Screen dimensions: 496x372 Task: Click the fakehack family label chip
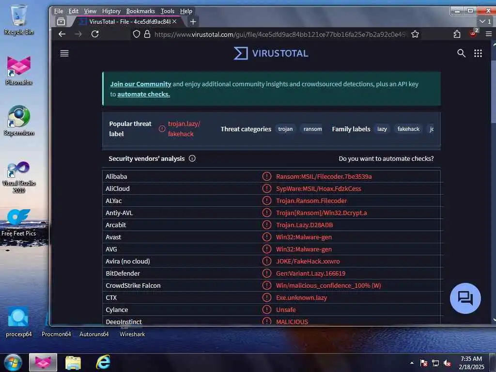click(x=408, y=129)
